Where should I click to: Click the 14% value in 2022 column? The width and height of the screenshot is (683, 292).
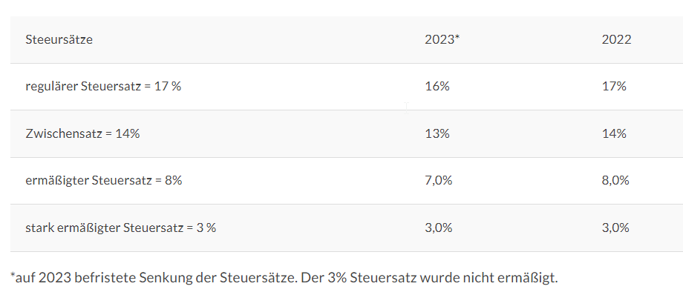(614, 133)
